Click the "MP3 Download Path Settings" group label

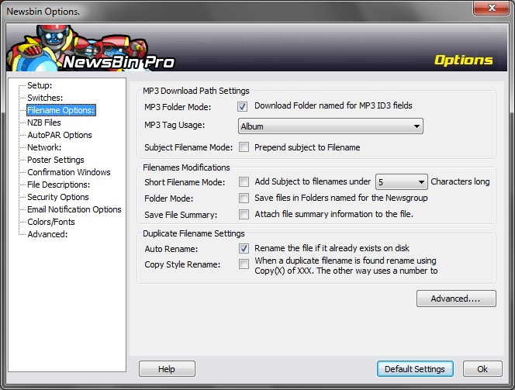196,91
